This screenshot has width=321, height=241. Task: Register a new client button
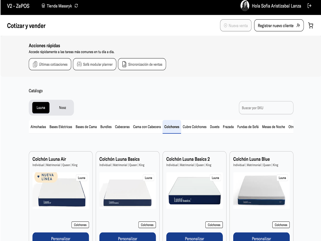pyautogui.click(x=279, y=25)
